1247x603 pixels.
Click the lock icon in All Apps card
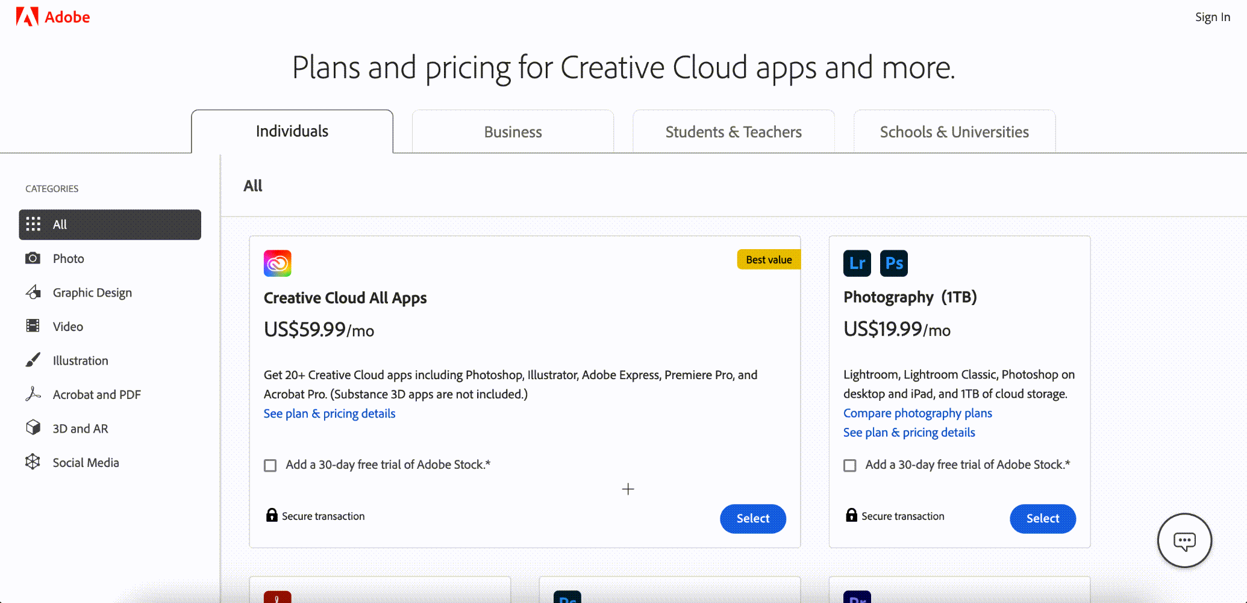(x=272, y=515)
